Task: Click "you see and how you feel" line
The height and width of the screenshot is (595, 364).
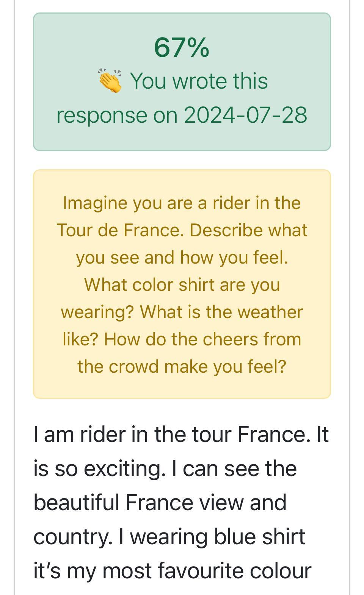Action: tap(182, 257)
